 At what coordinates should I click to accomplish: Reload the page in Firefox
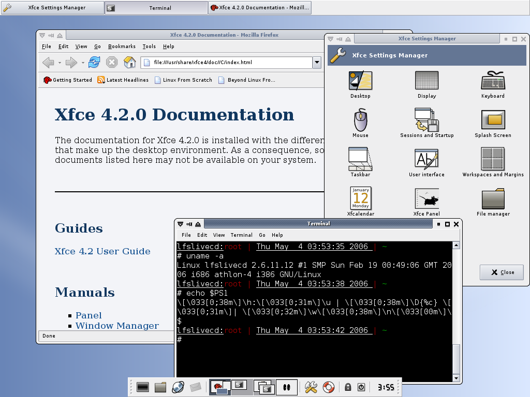94,63
